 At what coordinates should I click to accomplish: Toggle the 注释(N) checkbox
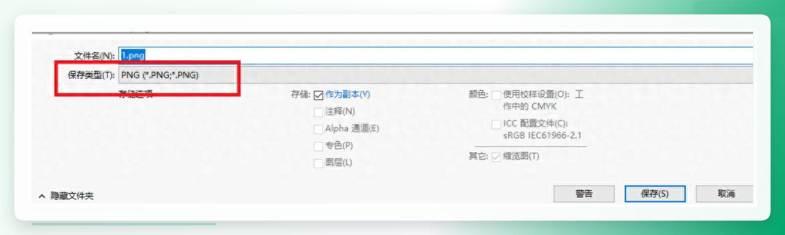pyautogui.click(x=318, y=111)
